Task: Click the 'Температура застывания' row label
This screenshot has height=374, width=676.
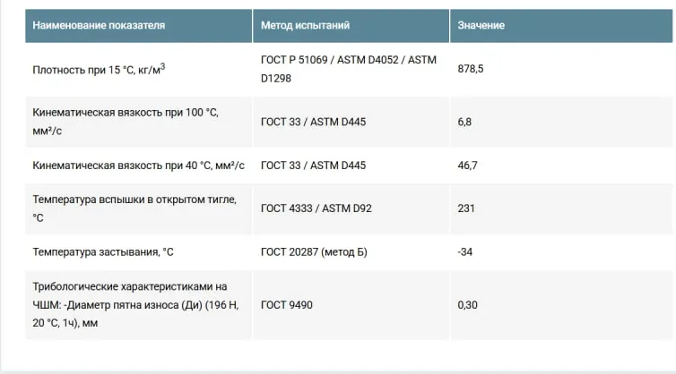Action: click(x=102, y=251)
